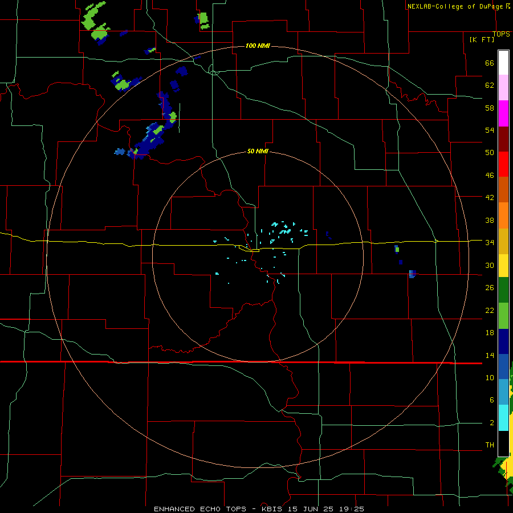This screenshot has width=513, height=513.
Task: Click legend value '62'
Action: pos(490,85)
